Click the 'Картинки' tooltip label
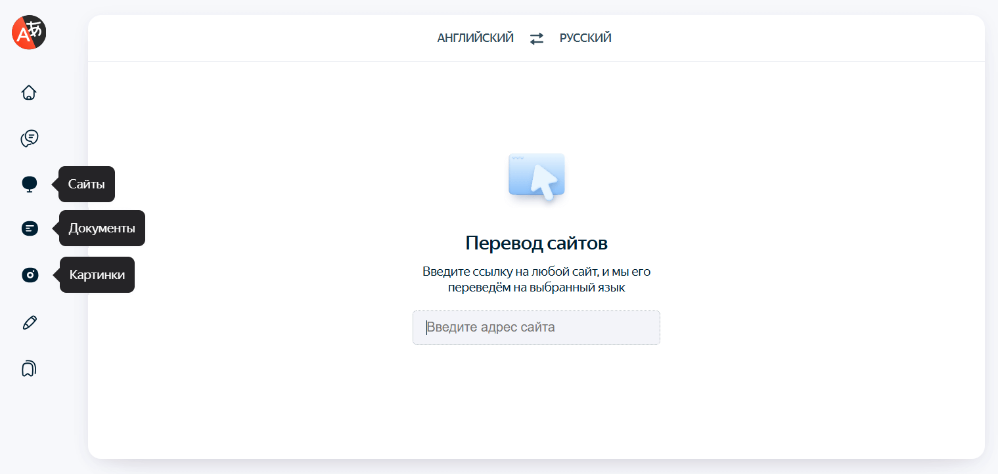Viewport: 998px width, 474px height. (97, 275)
